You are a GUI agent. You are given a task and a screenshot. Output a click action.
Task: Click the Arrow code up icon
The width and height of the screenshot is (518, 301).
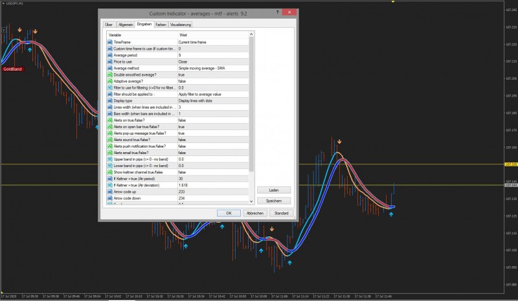pos(109,192)
